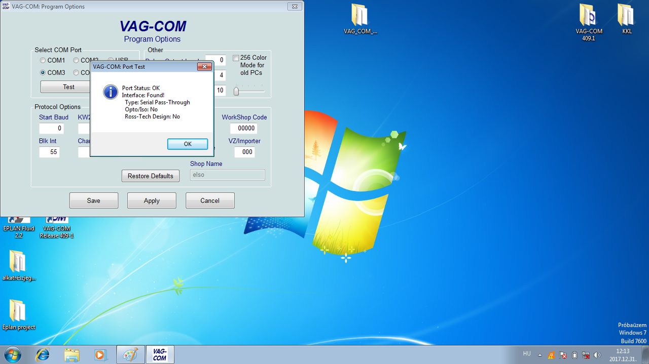The image size is (649, 364).
Task: Open Internet Explorer from the taskbar
Action: [43, 355]
